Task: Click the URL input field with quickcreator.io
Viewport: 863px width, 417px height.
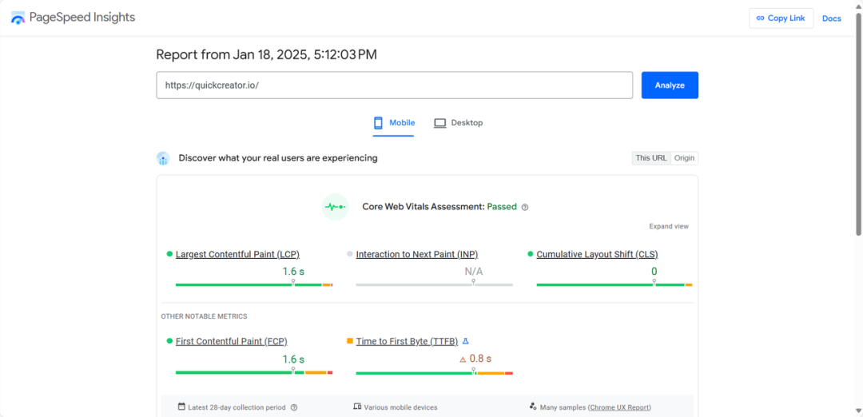Action: pos(395,85)
